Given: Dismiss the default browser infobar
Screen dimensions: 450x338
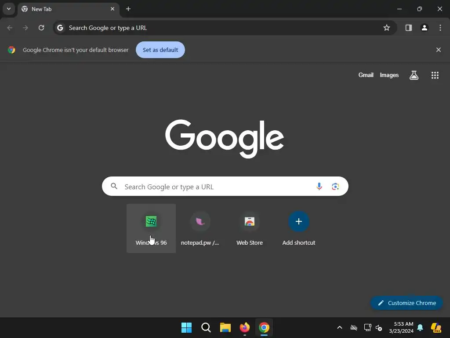Looking at the screenshot, I should [x=439, y=50].
